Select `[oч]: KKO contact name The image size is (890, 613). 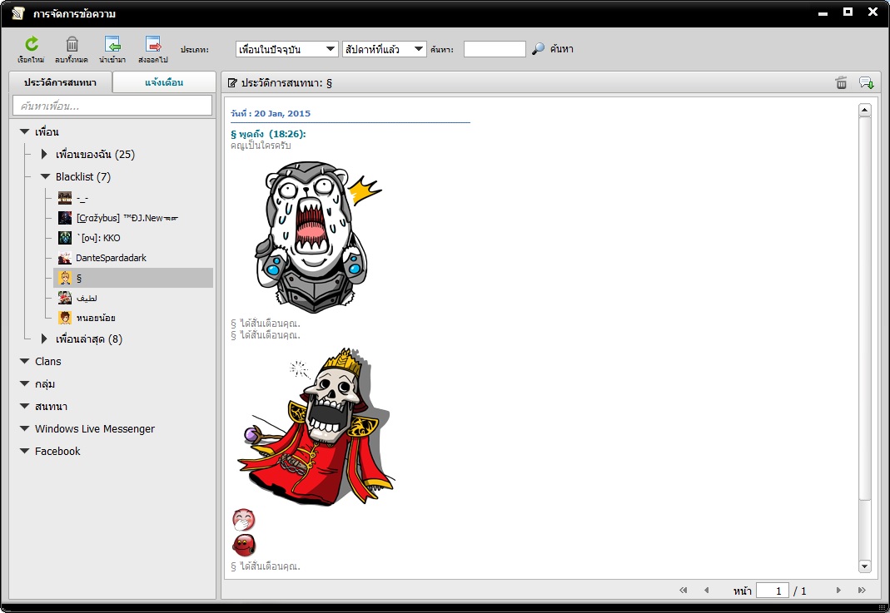pos(99,238)
